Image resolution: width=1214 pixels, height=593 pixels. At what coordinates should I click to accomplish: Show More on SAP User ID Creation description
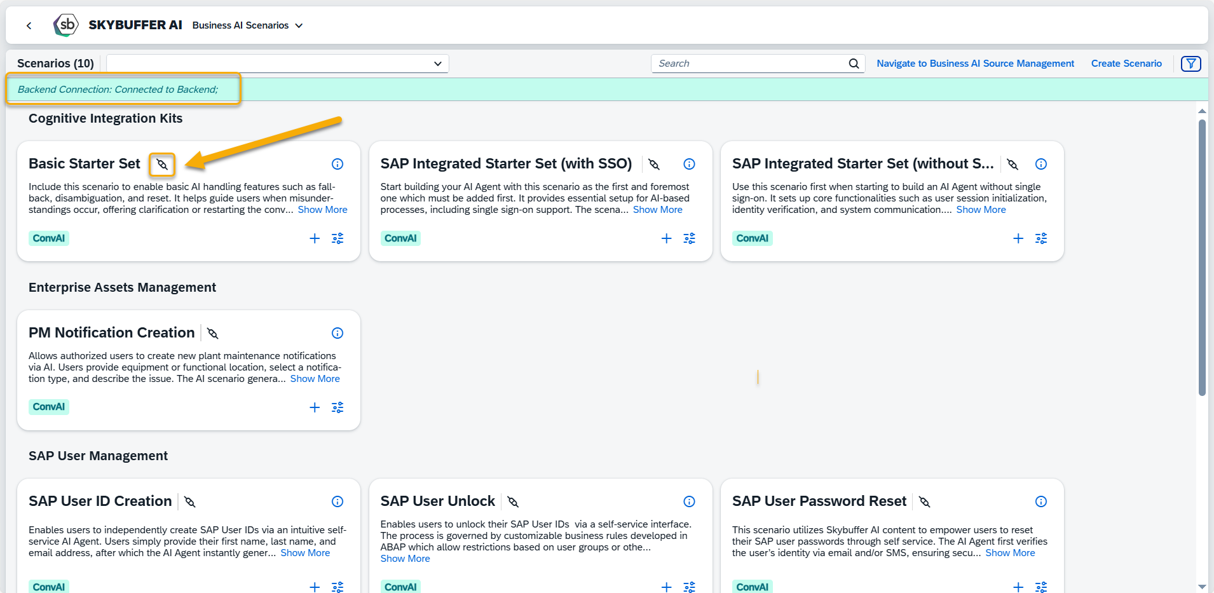point(305,553)
